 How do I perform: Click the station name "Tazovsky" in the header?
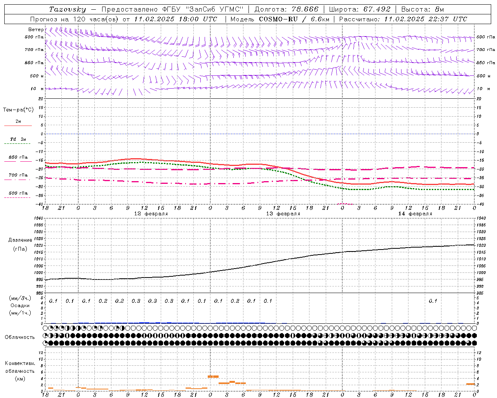point(67,9)
